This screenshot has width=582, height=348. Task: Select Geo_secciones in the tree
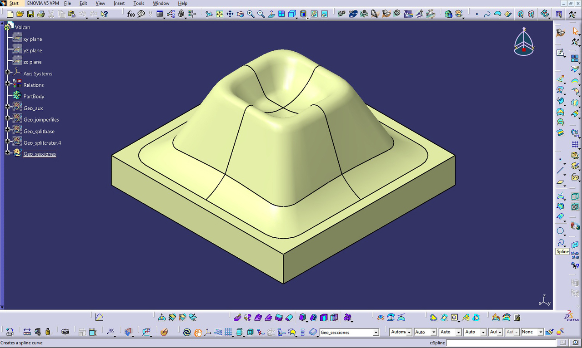pos(40,154)
